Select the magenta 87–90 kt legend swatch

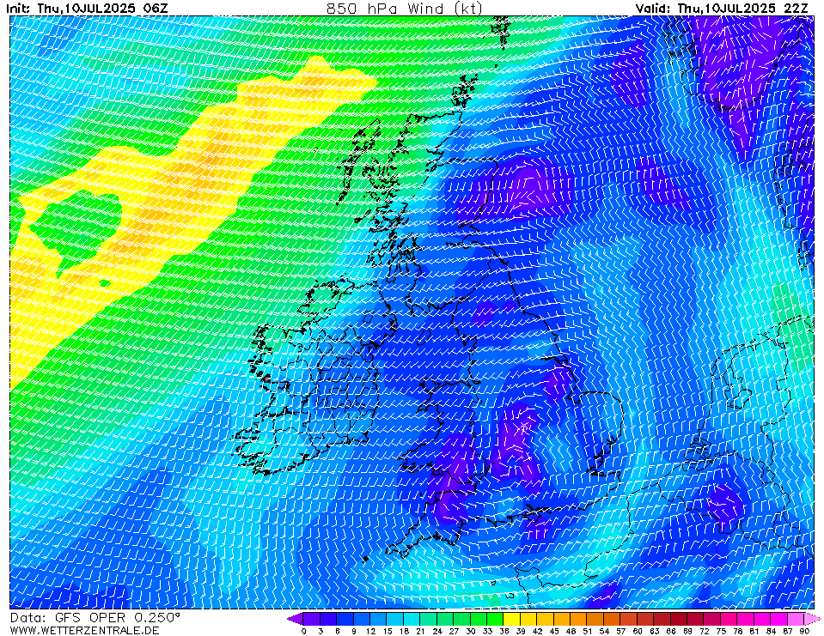coord(796,619)
